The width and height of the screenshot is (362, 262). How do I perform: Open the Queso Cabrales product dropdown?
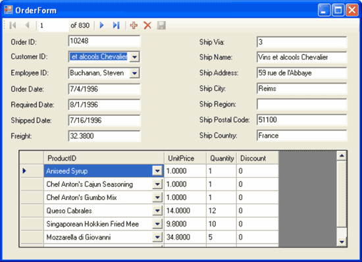click(x=157, y=211)
